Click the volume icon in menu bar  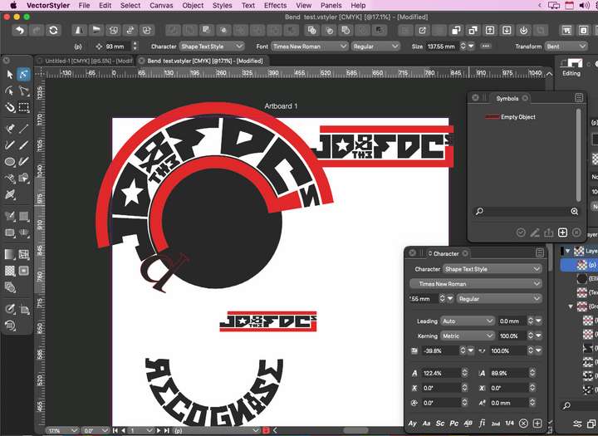[x=584, y=5]
